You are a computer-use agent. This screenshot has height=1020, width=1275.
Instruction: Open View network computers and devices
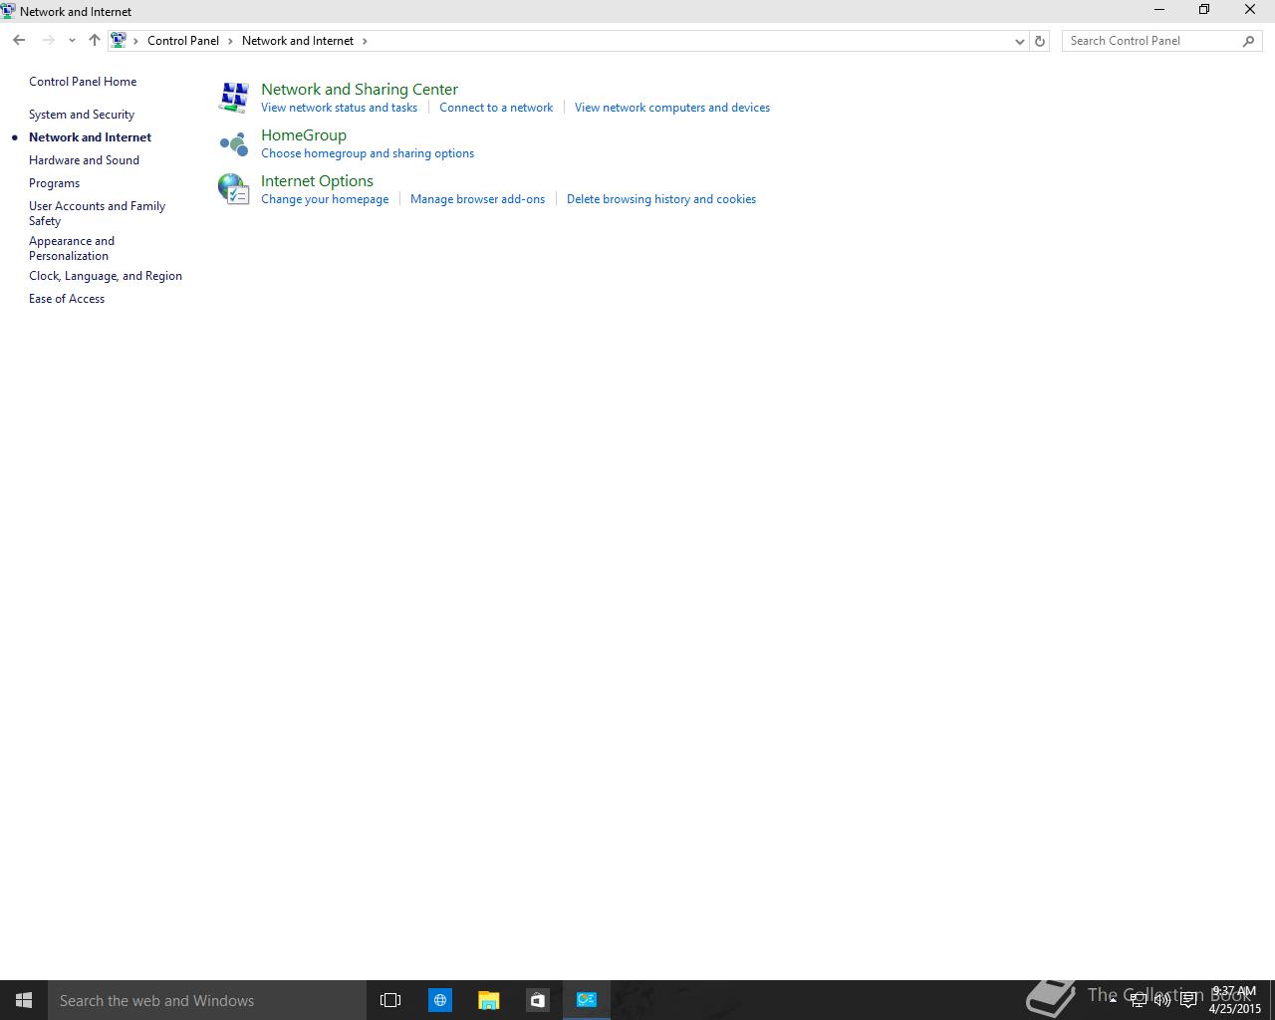[x=672, y=108]
